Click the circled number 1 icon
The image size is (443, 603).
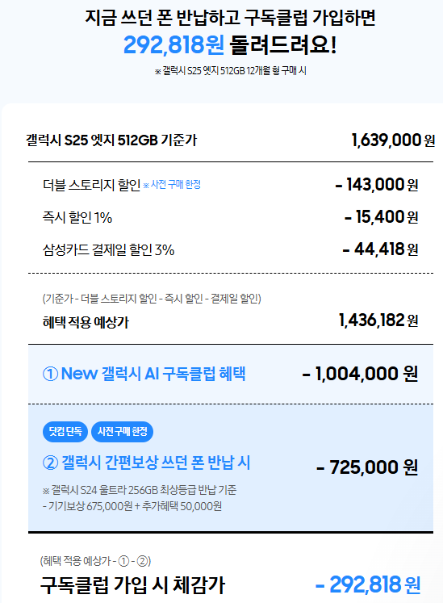coord(50,374)
